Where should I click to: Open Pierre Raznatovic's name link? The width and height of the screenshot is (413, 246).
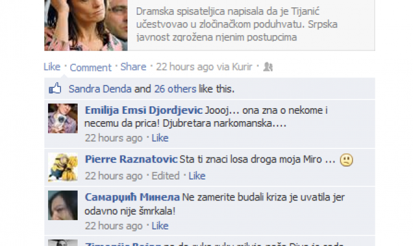point(131,159)
